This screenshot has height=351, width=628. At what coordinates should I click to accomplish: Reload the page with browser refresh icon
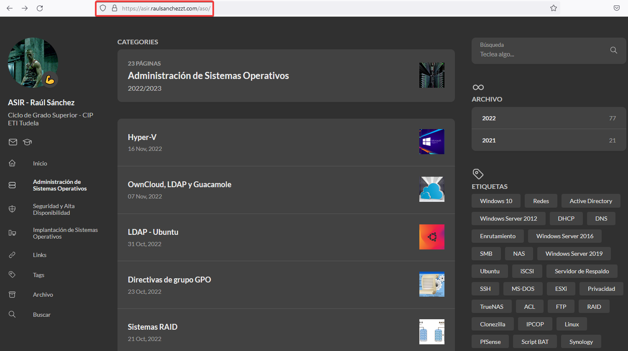tap(40, 8)
